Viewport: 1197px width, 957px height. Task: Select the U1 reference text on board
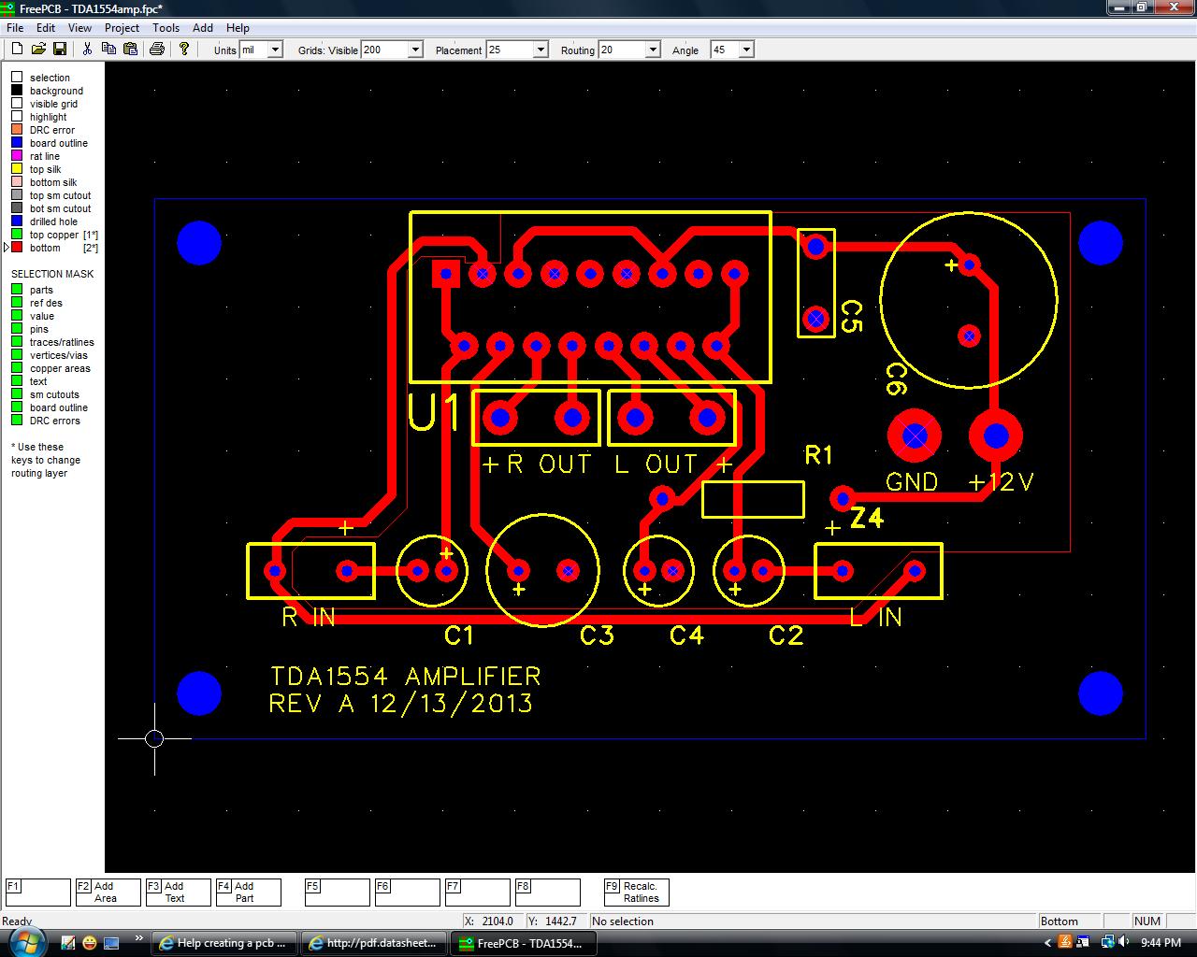[x=435, y=413]
